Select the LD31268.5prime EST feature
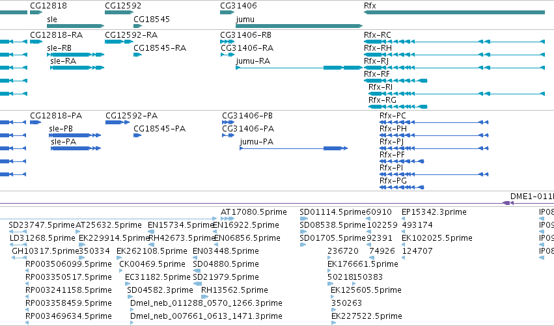Viewport: 554px width, 326px height. pos(18,245)
